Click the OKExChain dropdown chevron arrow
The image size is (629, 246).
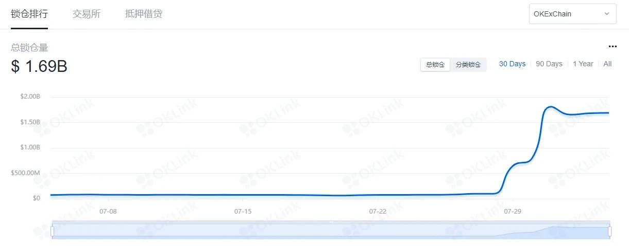coord(606,14)
